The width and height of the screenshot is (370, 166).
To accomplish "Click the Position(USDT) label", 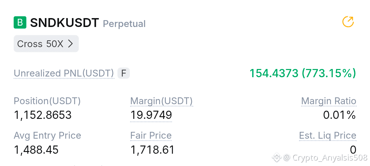I will [47, 101].
